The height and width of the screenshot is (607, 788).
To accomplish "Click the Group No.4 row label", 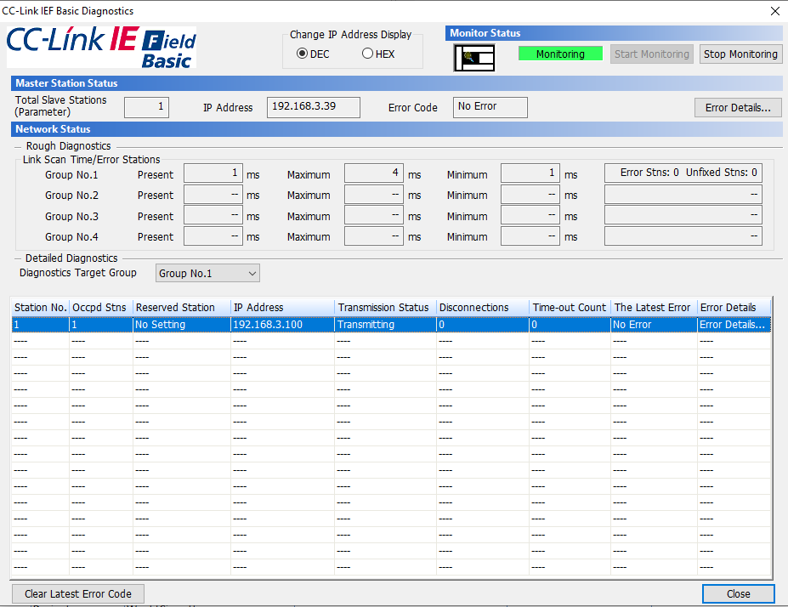I will (x=72, y=236).
